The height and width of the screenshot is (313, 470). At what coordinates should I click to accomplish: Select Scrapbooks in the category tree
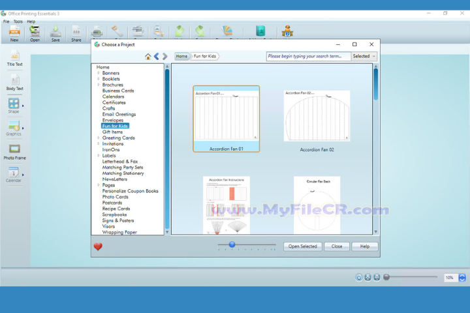point(114,215)
